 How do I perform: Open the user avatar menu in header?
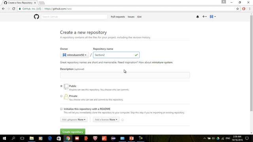click(213, 17)
